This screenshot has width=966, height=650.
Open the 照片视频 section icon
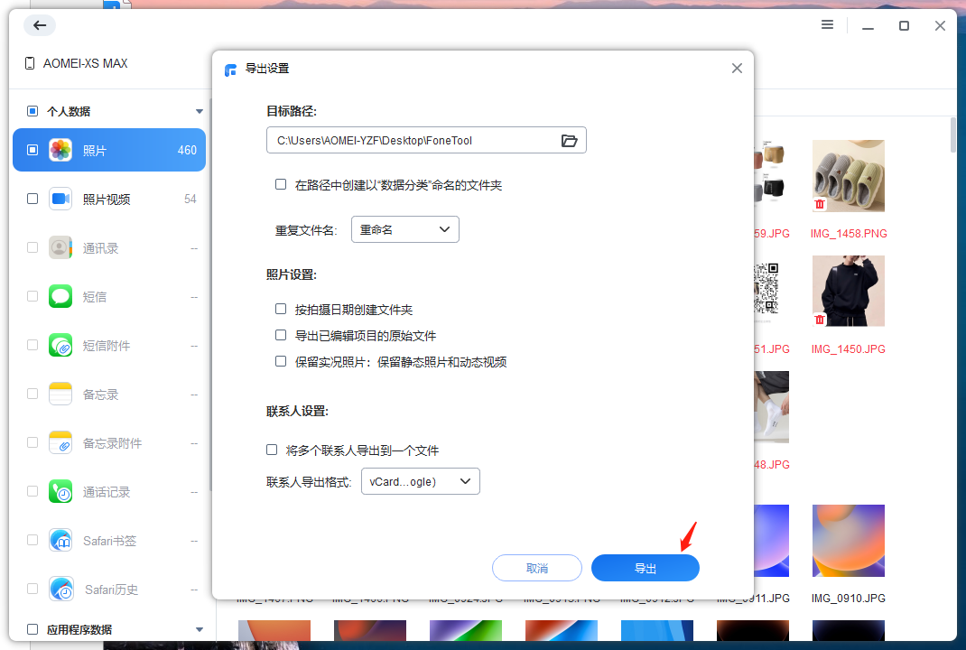[60, 199]
